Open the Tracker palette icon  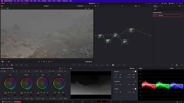96,65
